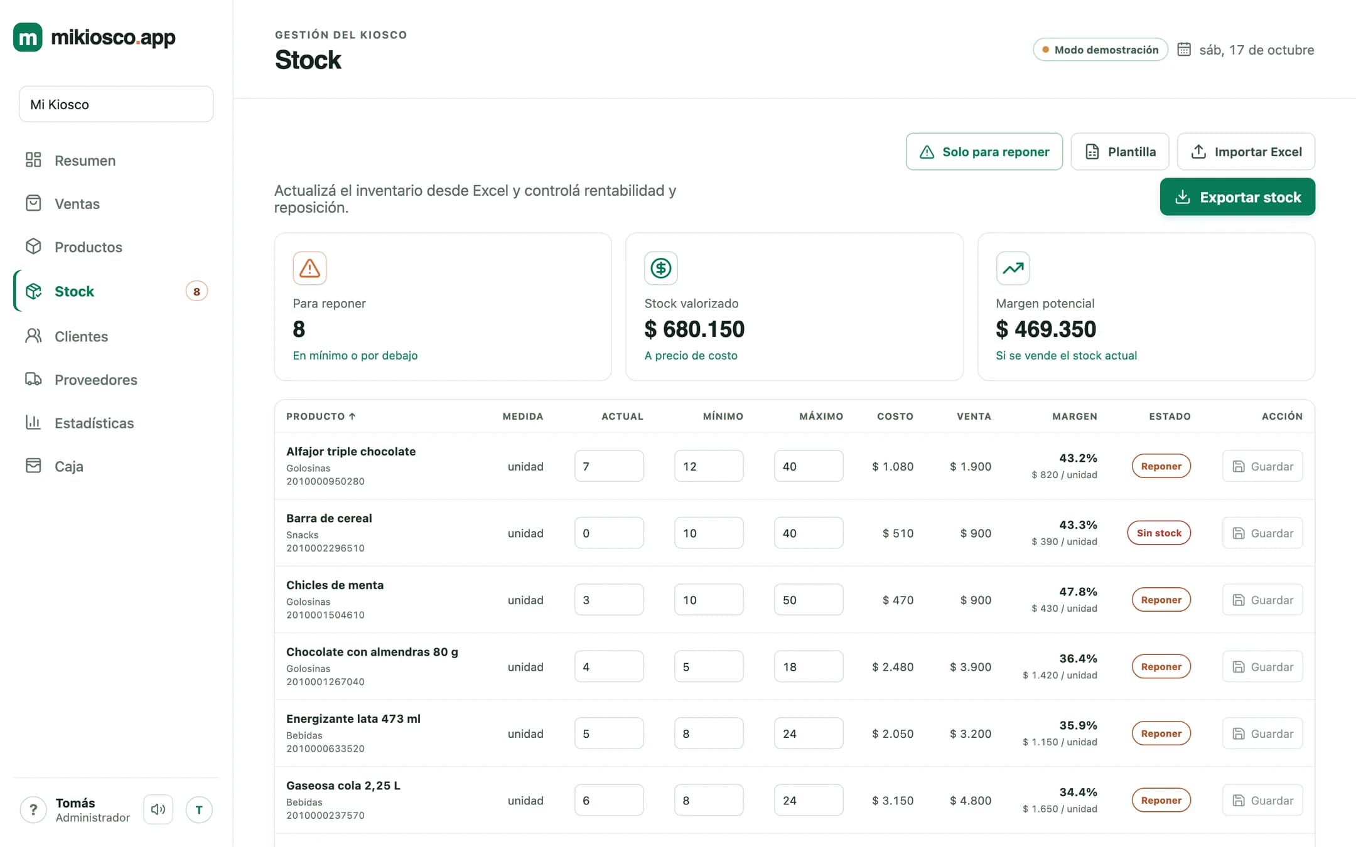Screen dimensions: 1356x847
Task: Click the Ventas shopping bag icon
Action: 33,203
